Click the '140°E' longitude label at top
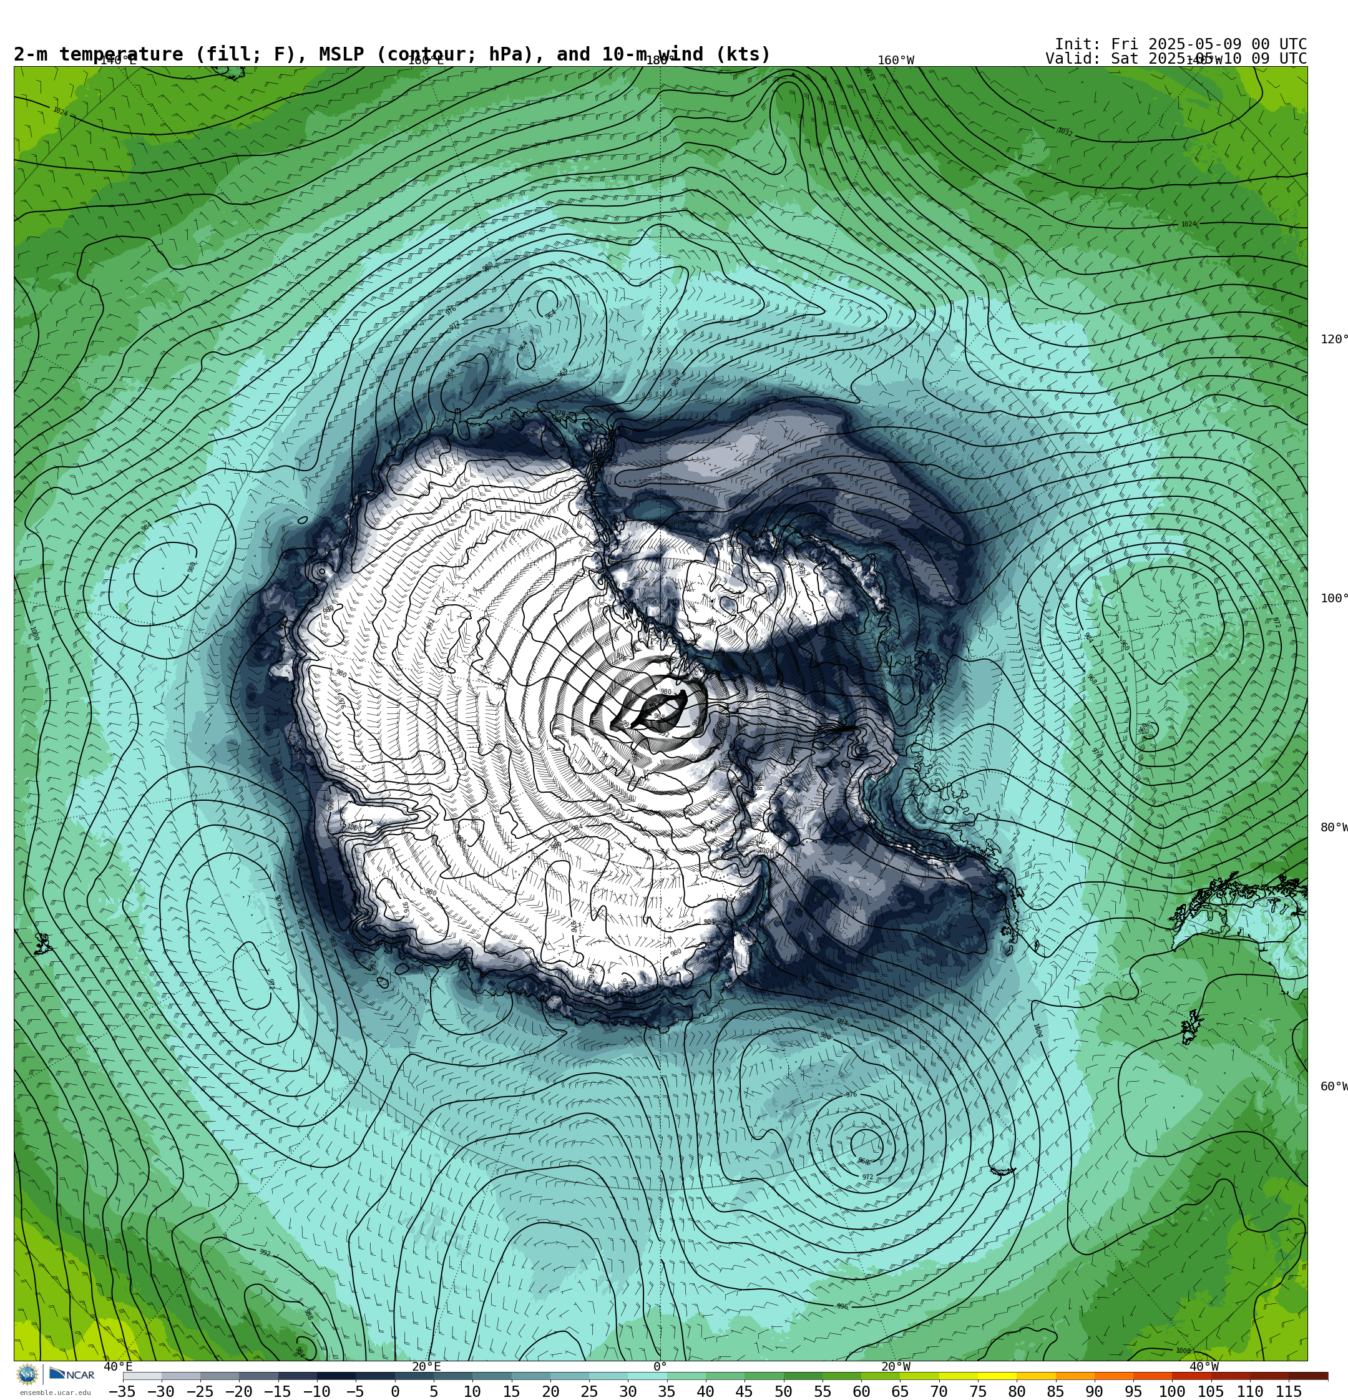 (x=118, y=60)
